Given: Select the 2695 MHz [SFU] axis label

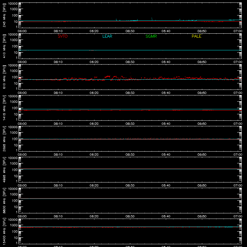Looking at the screenshot, I should (4, 139).
